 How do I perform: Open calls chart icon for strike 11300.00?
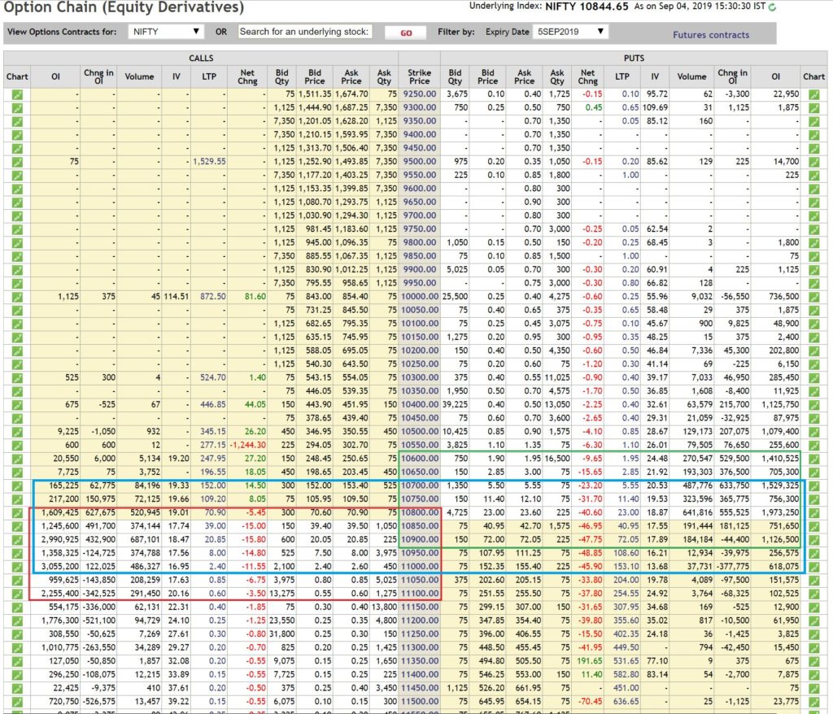click(17, 648)
